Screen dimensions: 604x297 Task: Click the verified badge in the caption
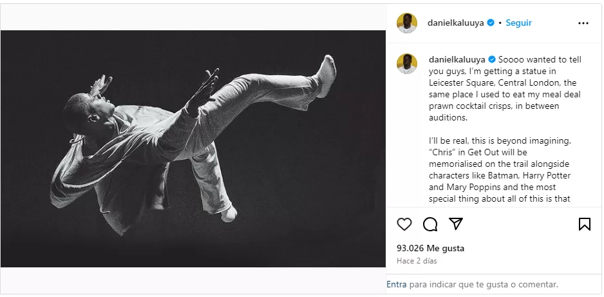coord(491,59)
